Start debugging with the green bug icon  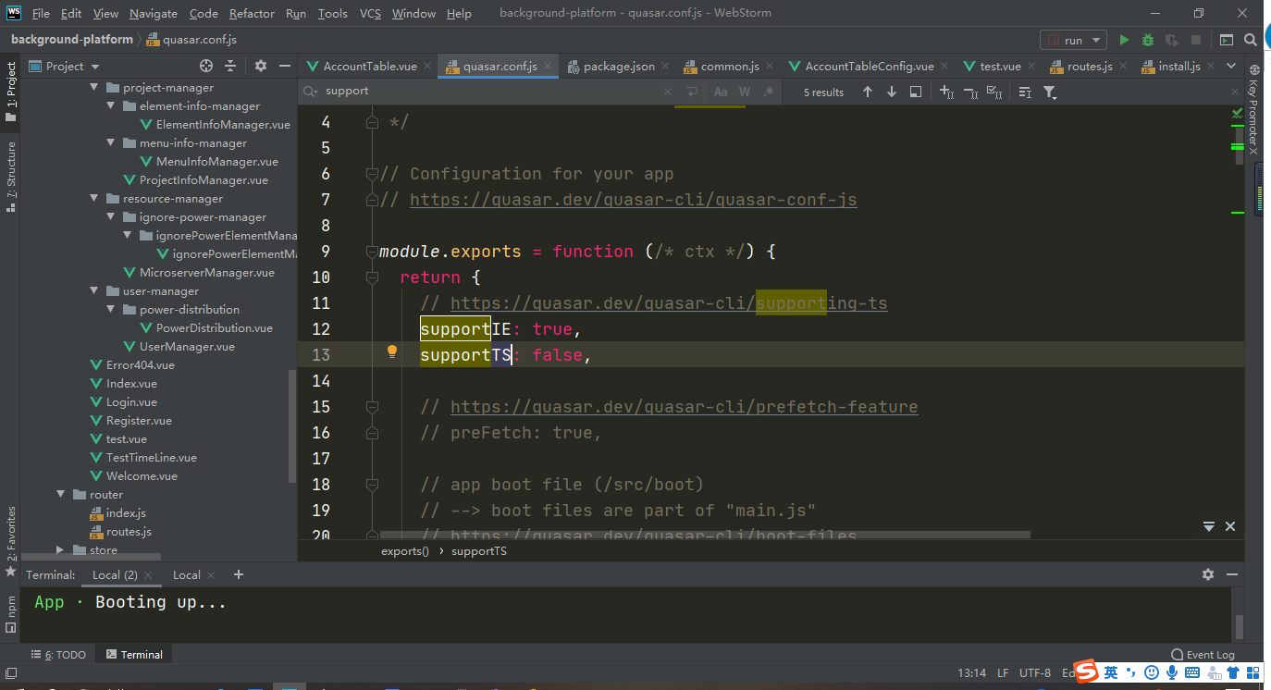[1148, 40]
